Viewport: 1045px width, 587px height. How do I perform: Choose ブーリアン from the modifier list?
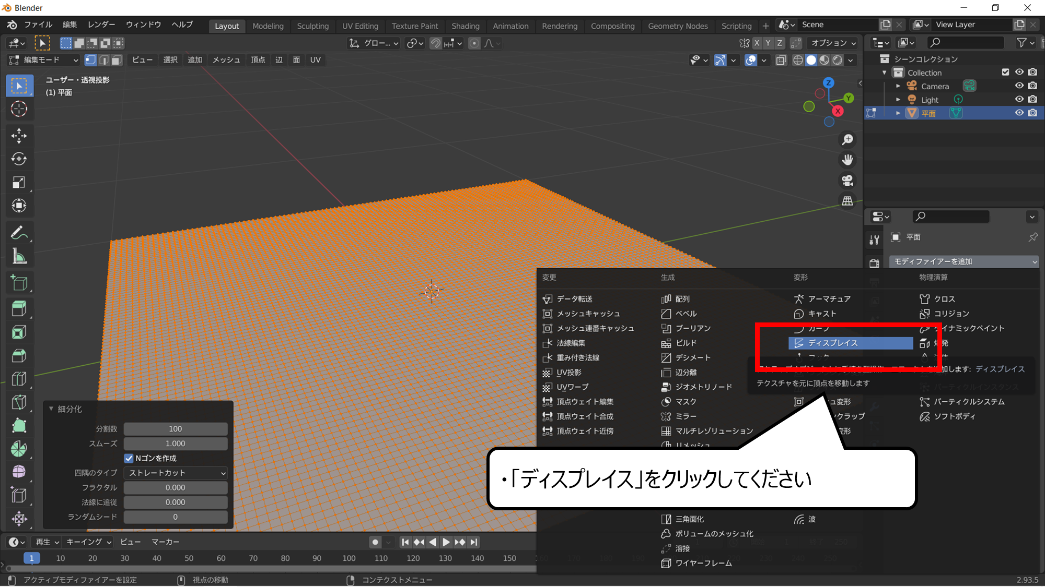click(693, 328)
